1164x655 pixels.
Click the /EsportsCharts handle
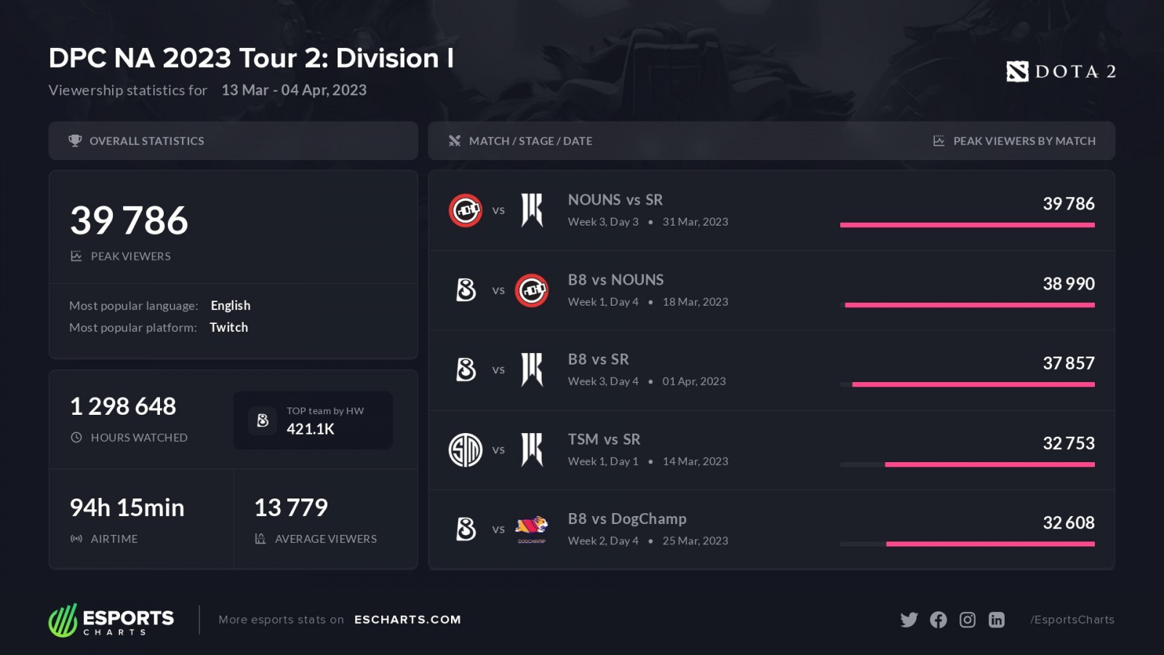pos(1072,619)
